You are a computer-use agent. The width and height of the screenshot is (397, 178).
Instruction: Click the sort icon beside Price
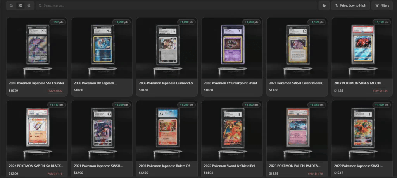pyautogui.click(x=337, y=5)
